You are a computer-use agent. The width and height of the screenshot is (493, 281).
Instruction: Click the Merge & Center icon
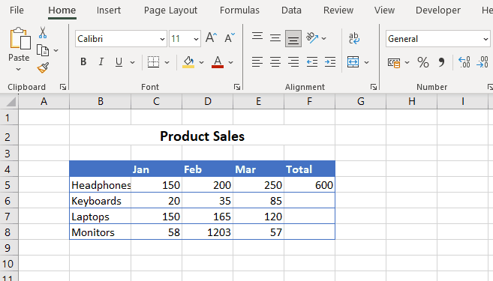pos(353,62)
